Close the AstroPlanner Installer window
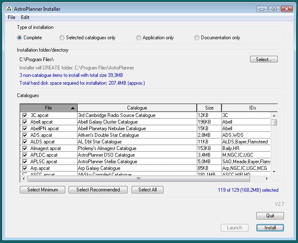This screenshot has width=298, height=243. click(286, 9)
